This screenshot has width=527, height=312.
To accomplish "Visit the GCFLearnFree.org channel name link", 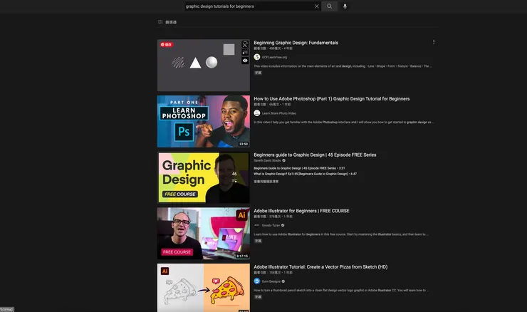I will tap(274, 57).
